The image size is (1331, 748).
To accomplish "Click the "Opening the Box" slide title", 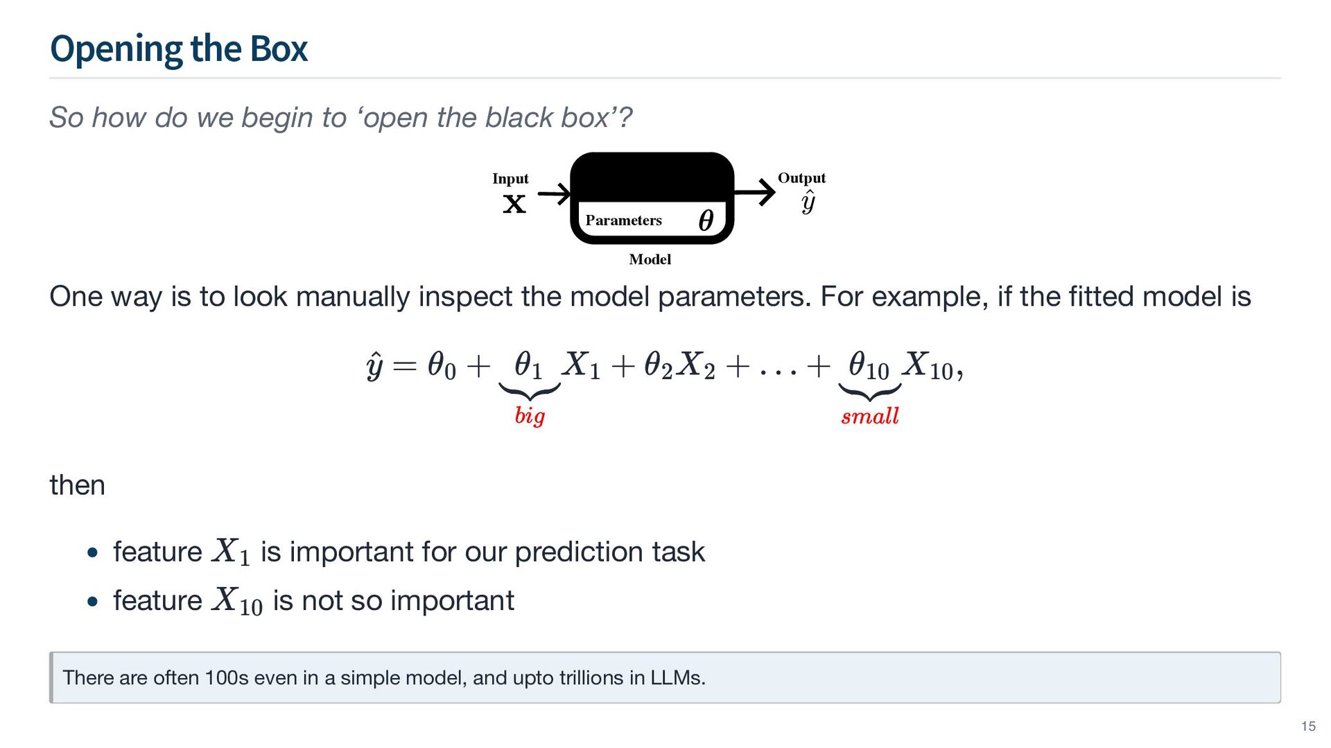I will coord(179,49).
